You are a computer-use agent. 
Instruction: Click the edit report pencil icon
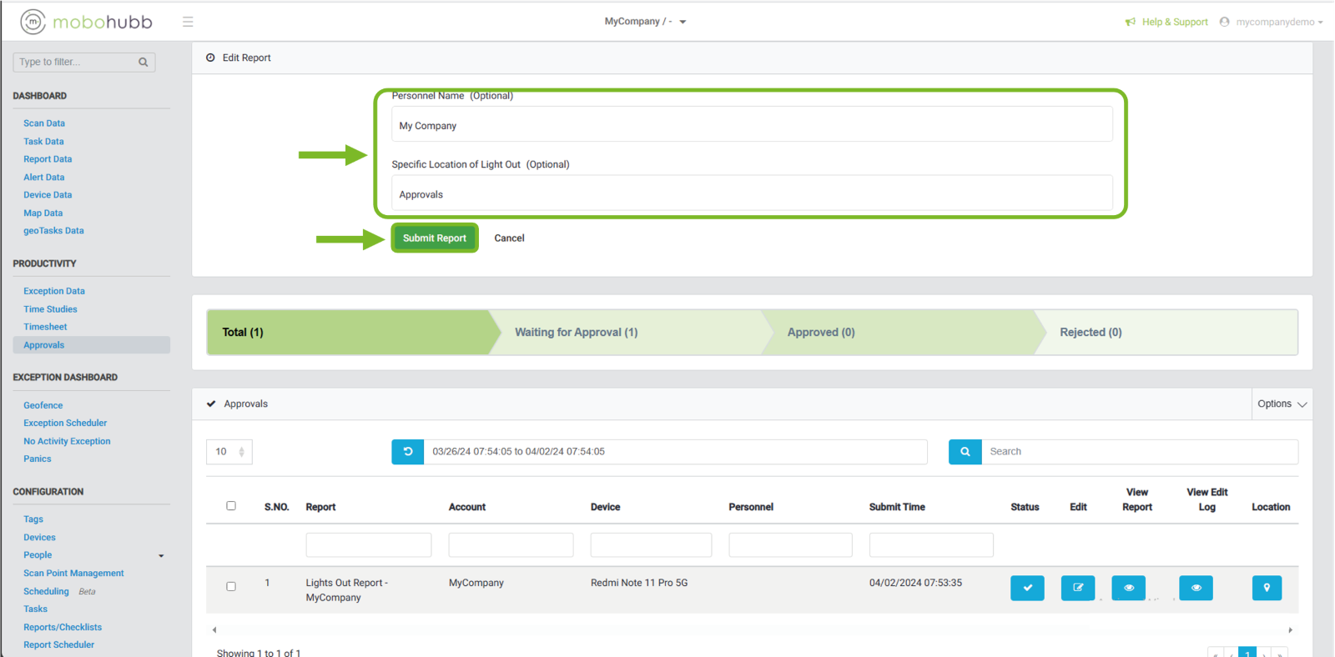click(x=1078, y=588)
